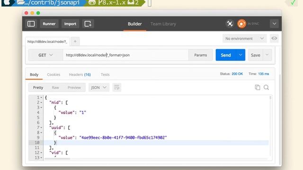Click the Import button
This screenshot has width=303, height=170.
point(70,24)
